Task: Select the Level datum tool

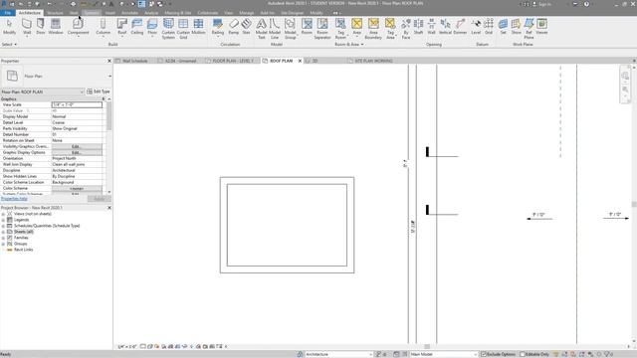Action: (476, 27)
